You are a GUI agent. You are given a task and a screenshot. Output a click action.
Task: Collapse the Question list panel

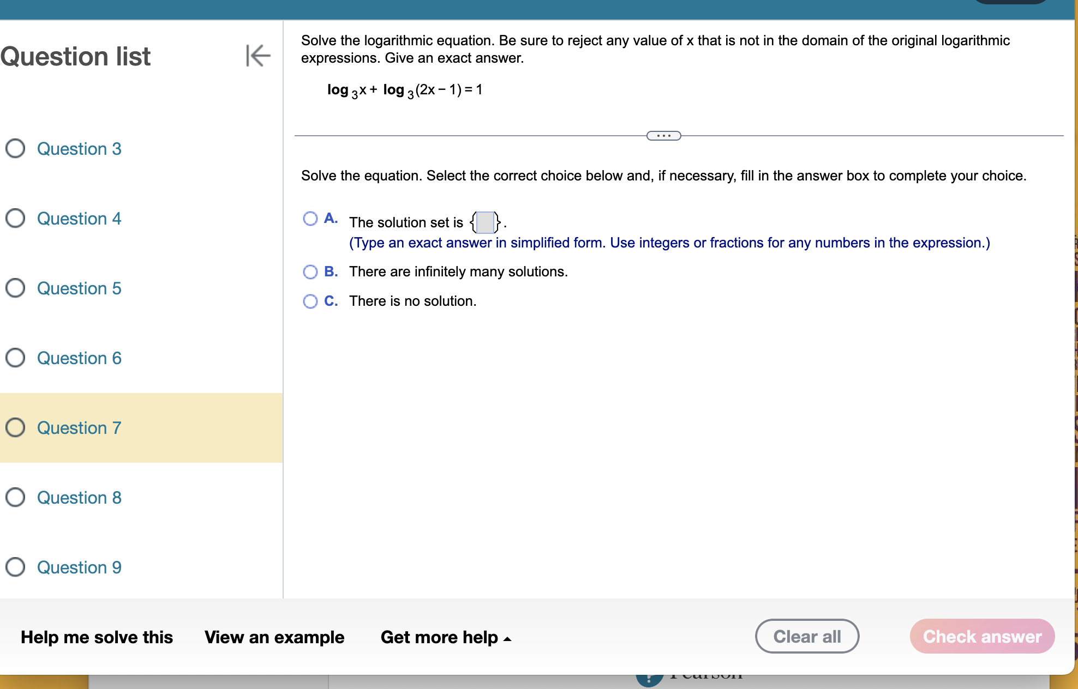[257, 56]
